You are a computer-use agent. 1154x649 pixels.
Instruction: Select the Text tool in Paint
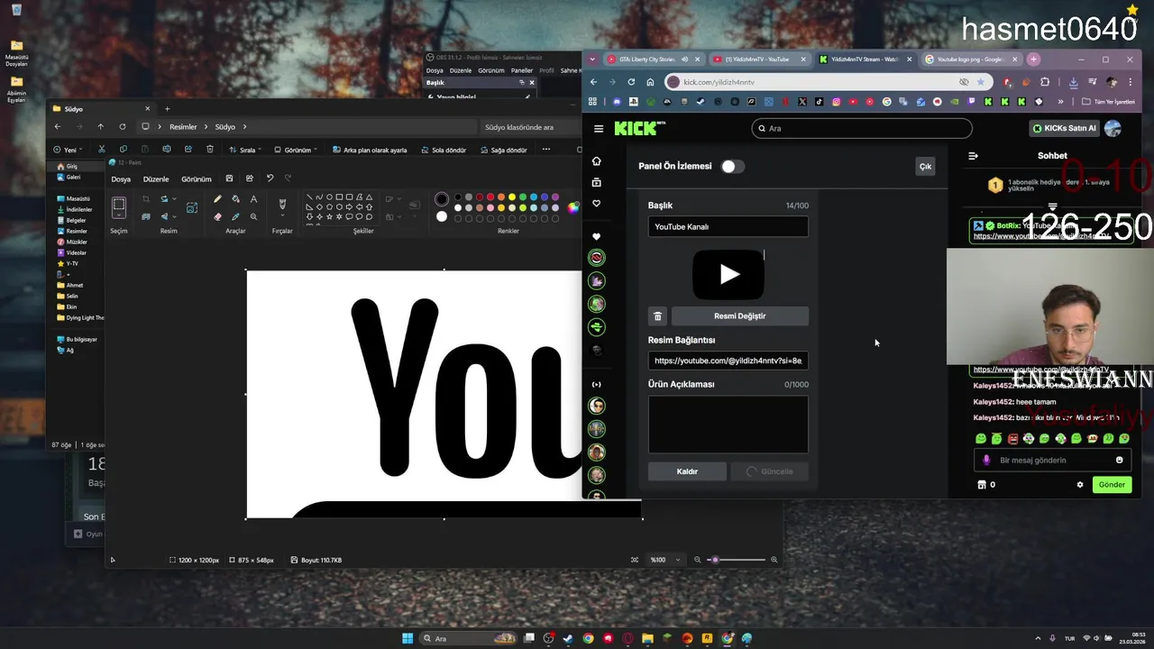(253, 198)
